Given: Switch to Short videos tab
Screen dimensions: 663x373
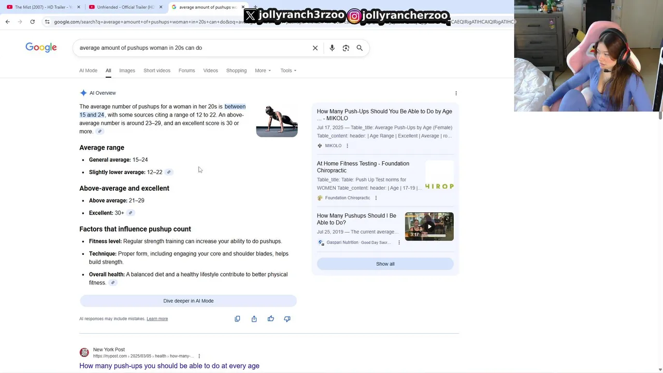Looking at the screenshot, I should click(157, 70).
